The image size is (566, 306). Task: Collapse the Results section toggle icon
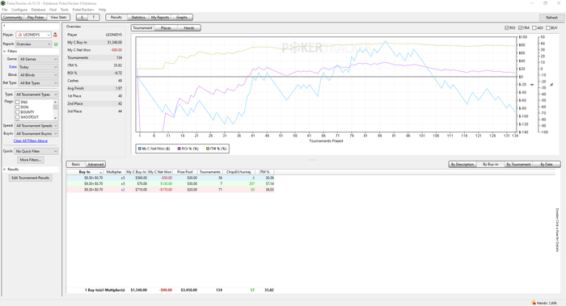(x=5, y=169)
